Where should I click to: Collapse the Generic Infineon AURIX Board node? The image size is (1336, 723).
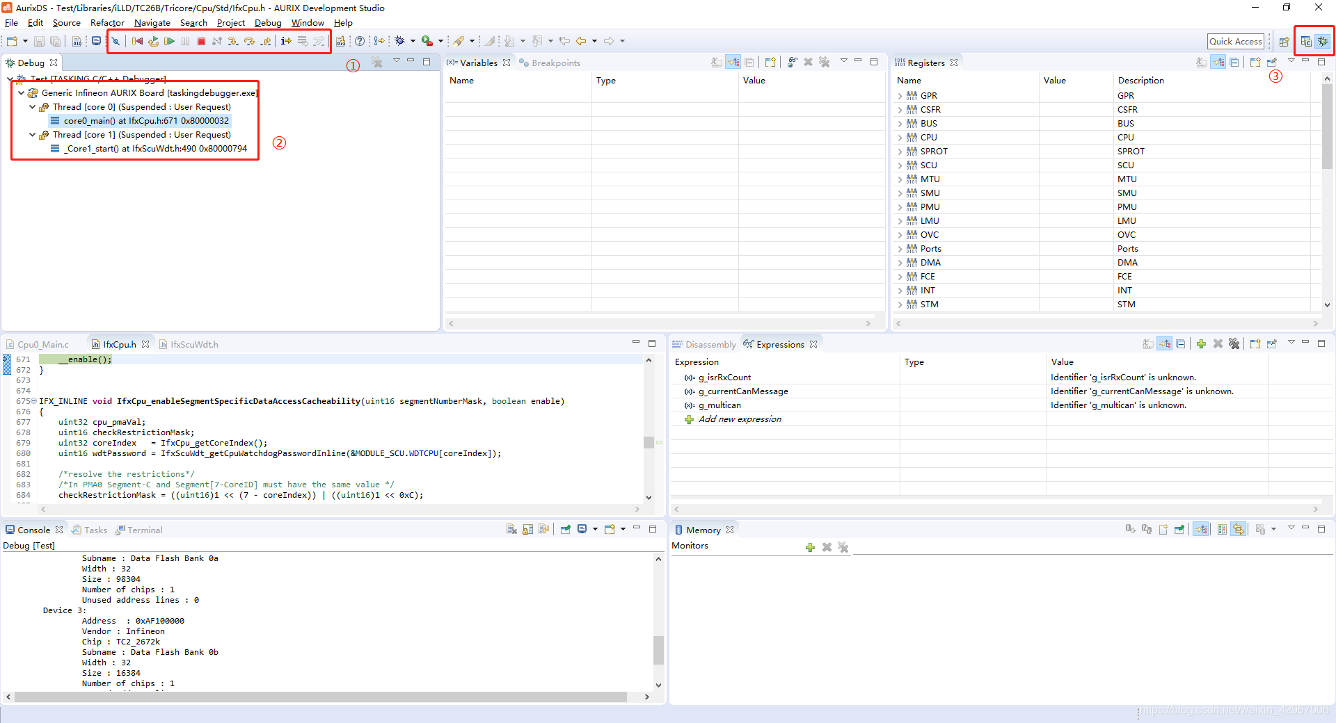click(21, 93)
